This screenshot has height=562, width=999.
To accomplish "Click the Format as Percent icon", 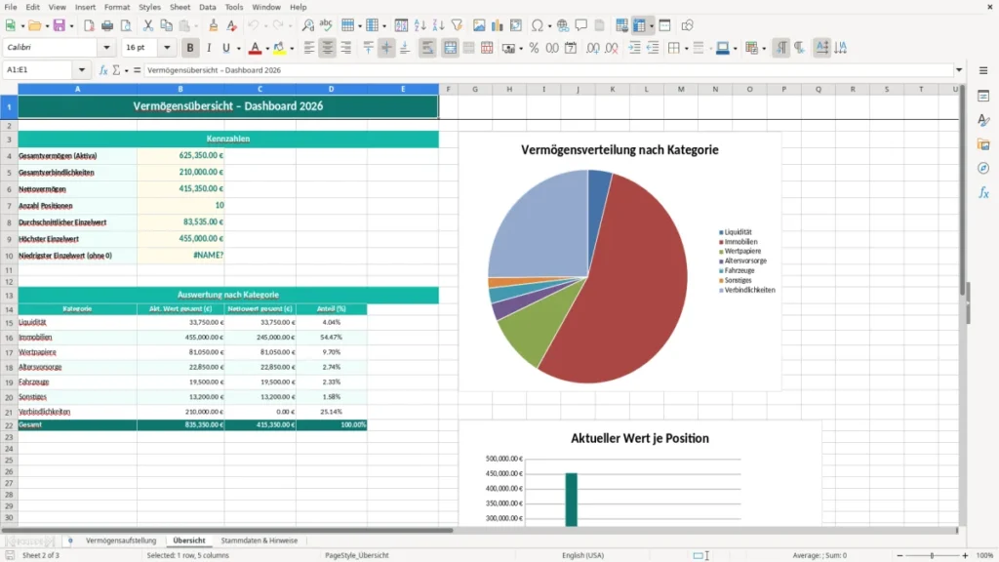I will tap(534, 48).
